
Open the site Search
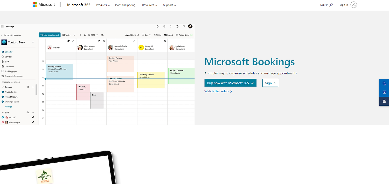click(327, 5)
